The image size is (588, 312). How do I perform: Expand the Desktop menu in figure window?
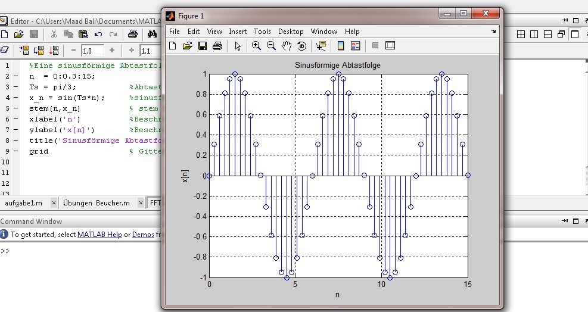[291, 32]
